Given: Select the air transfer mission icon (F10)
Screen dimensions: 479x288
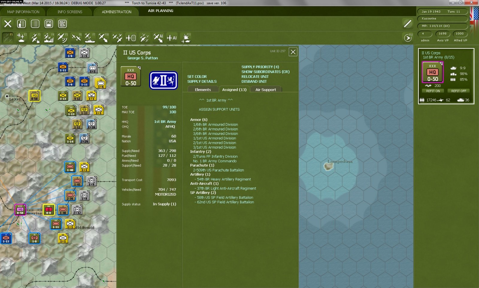Looking at the screenshot, I should tap(103, 38).
